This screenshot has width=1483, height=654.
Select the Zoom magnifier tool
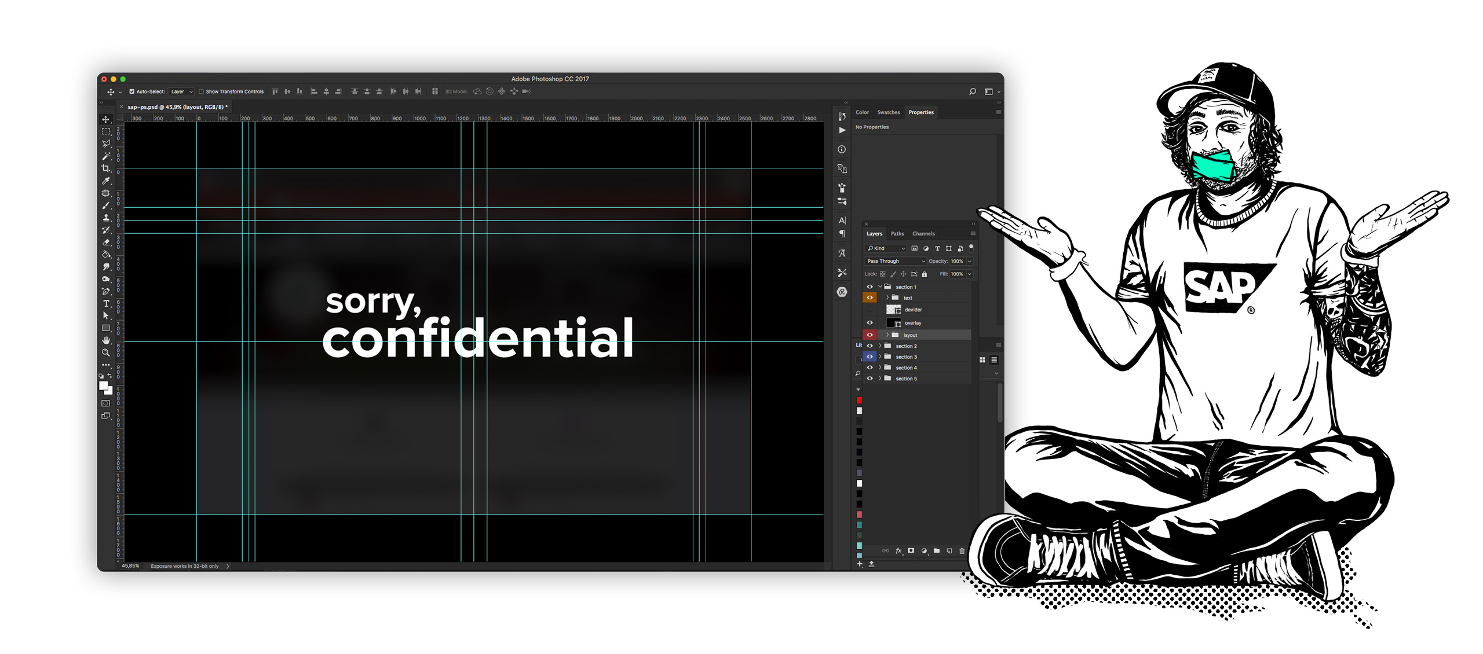(106, 352)
